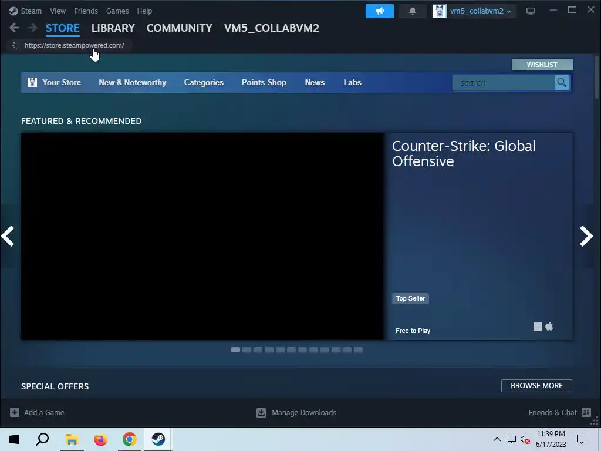Open the Steam menu

pos(31,11)
